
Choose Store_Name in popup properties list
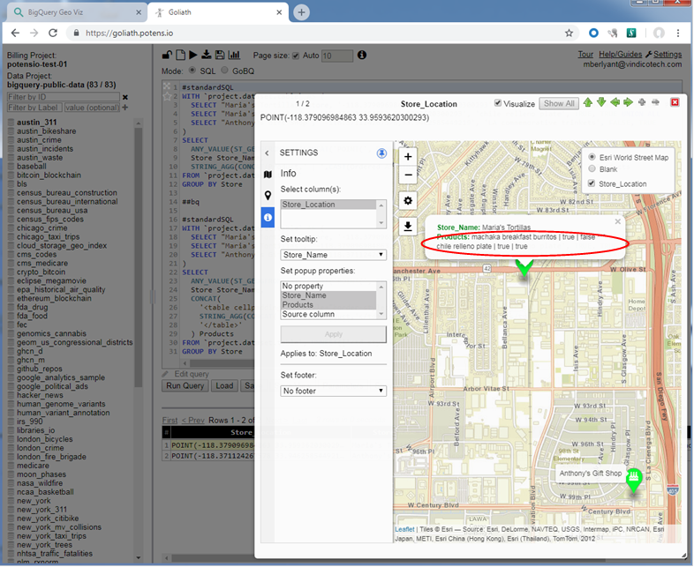[x=328, y=295]
